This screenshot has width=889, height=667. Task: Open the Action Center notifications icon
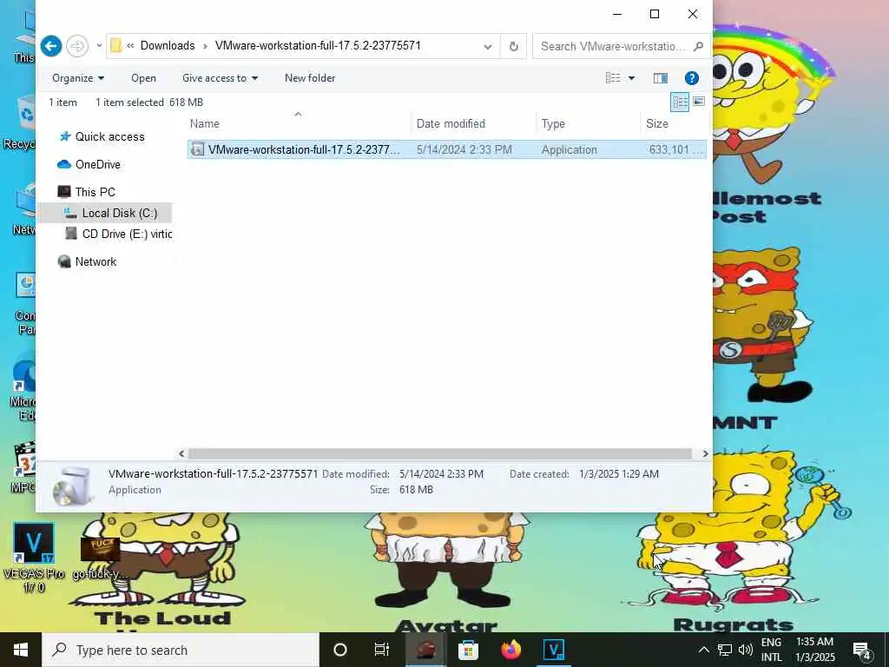(x=861, y=650)
